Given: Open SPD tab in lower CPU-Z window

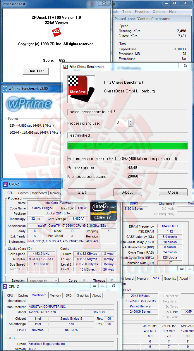Looking at the screenshot, I should tap(68, 295).
